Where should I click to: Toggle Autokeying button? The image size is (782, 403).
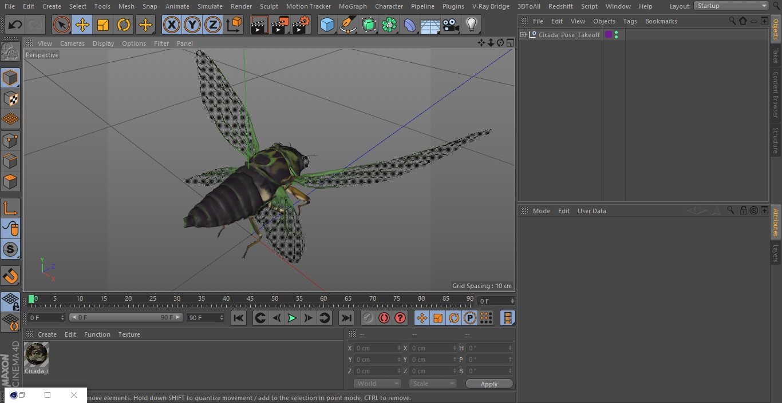click(384, 318)
